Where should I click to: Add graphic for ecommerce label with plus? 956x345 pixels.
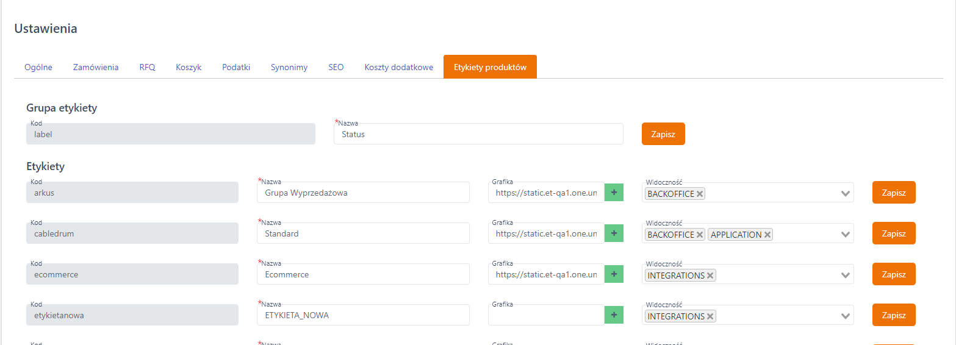614,274
